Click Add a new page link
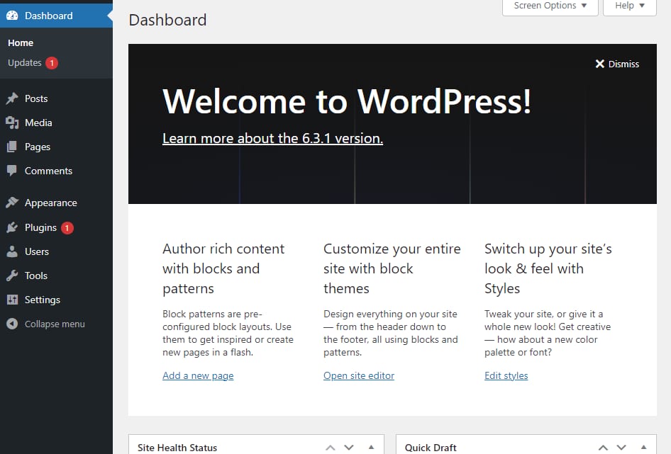 [x=198, y=375]
